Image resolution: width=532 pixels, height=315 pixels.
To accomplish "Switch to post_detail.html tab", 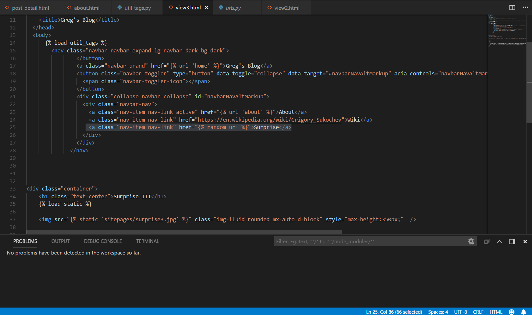I will (30, 8).
